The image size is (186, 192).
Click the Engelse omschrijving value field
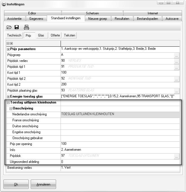(120, 133)
